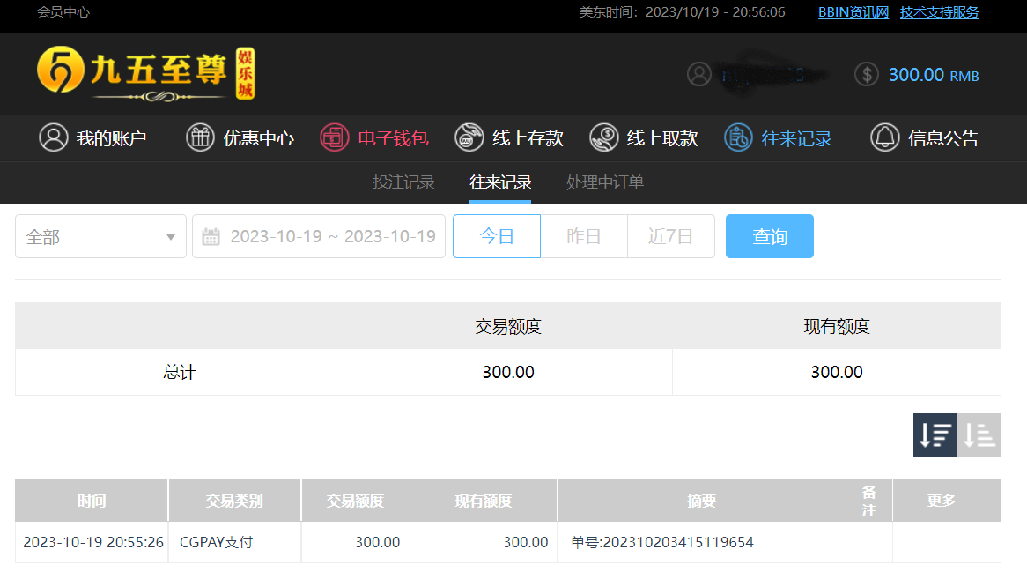Go to 线上存款 page

(509, 137)
